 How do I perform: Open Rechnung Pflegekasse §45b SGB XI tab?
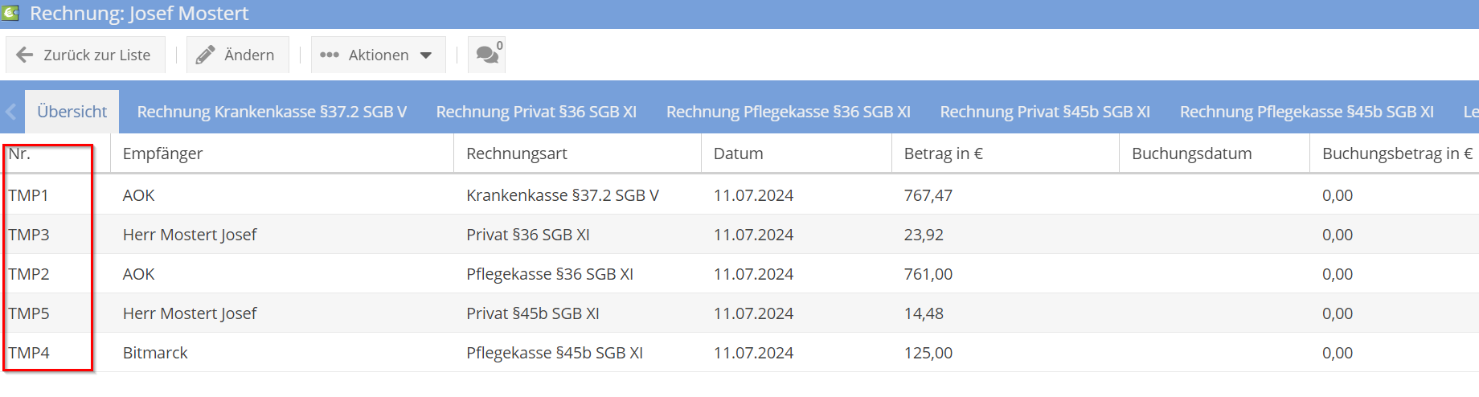[1306, 112]
